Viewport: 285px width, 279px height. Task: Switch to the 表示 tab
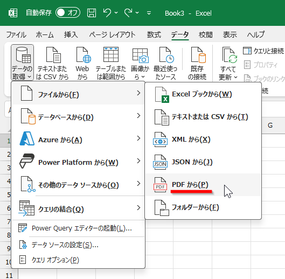click(230, 34)
